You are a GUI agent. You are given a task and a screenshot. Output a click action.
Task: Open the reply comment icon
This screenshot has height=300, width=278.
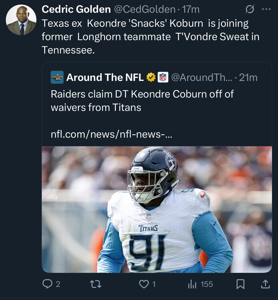coord(48,284)
